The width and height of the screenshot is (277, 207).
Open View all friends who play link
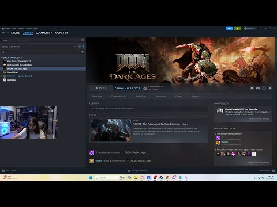(258, 162)
